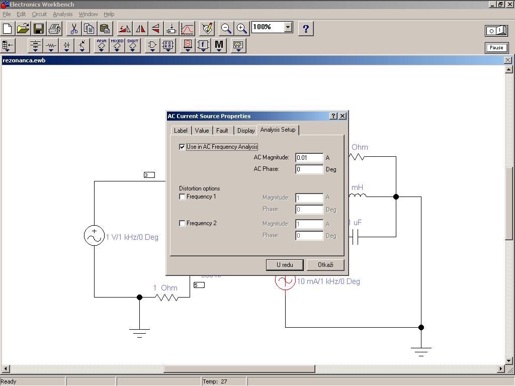Switch to the Label tab
The width and height of the screenshot is (515, 386).
(x=181, y=131)
